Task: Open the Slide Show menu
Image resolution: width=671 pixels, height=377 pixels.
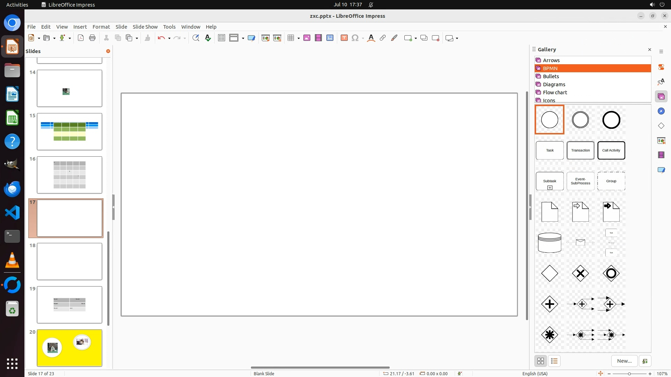Action: tap(145, 27)
